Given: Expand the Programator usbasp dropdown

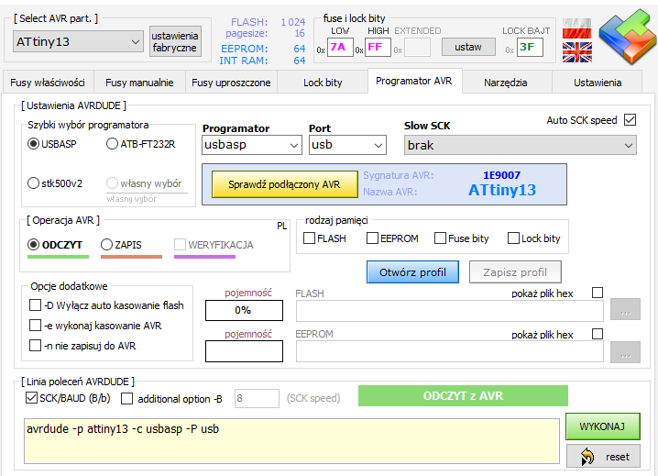Looking at the screenshot, I should pos(251,145).
